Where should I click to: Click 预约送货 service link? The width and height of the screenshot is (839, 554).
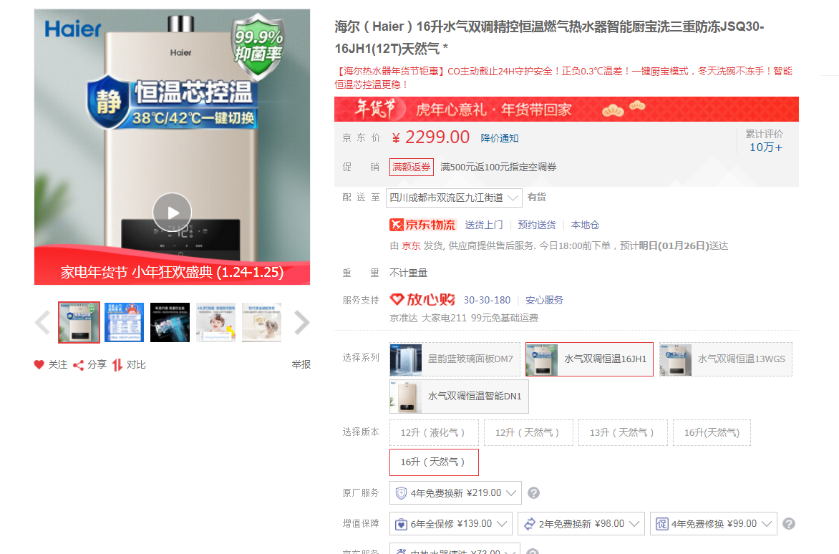[537, 225]
